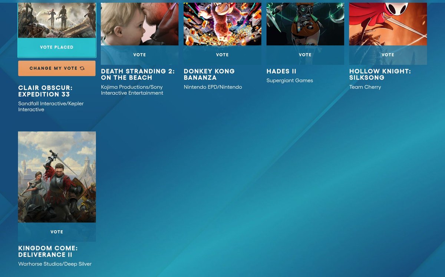Click the Warhorse Studios/Deep Silver text

pos(55,264)
